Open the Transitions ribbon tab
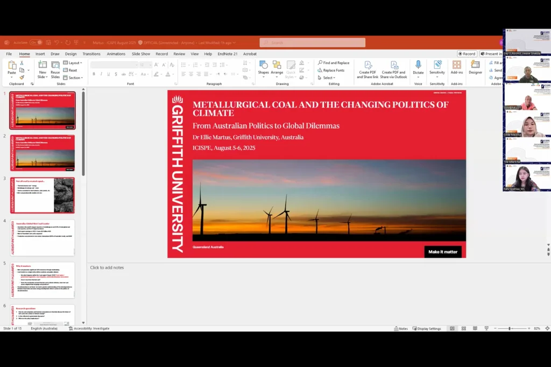This screenshot has width=551, height=367. click(x=91, y=54)
